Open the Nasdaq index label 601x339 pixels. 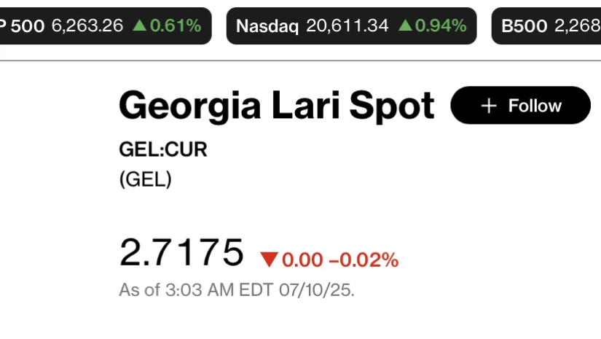(267, 26)
